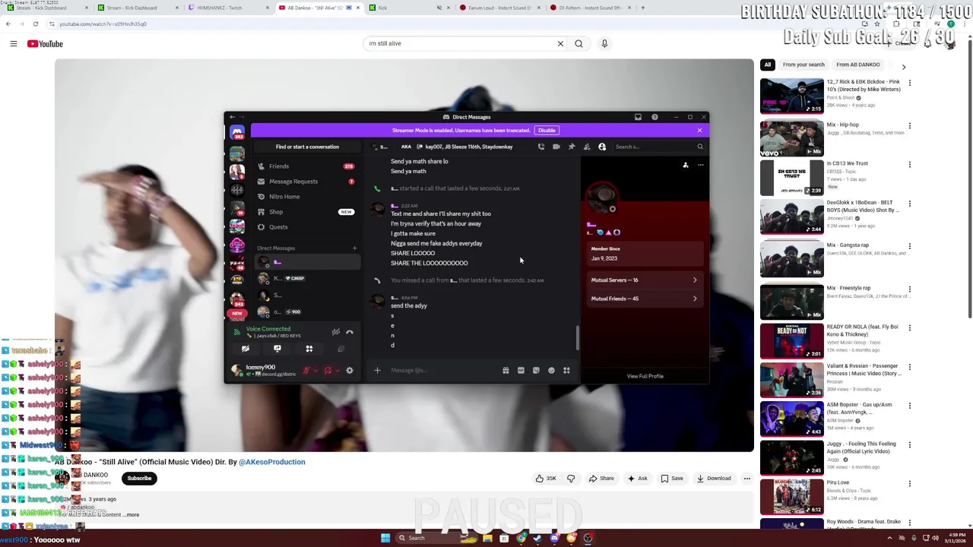973x547 pixels.
Task: Open microphone input options dropdown in Discord
Action: point(315,371)
